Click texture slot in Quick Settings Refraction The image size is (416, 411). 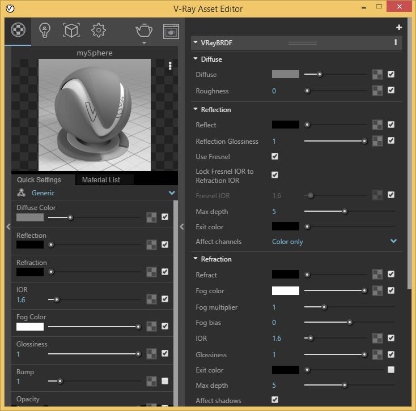click(151, 272)
